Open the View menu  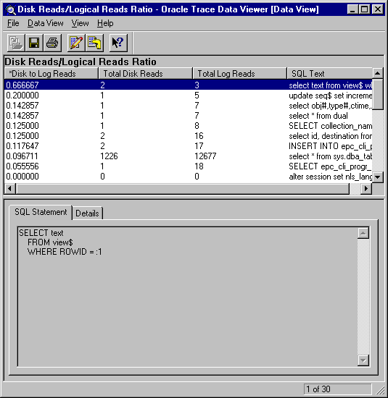(x=80, y=23)
